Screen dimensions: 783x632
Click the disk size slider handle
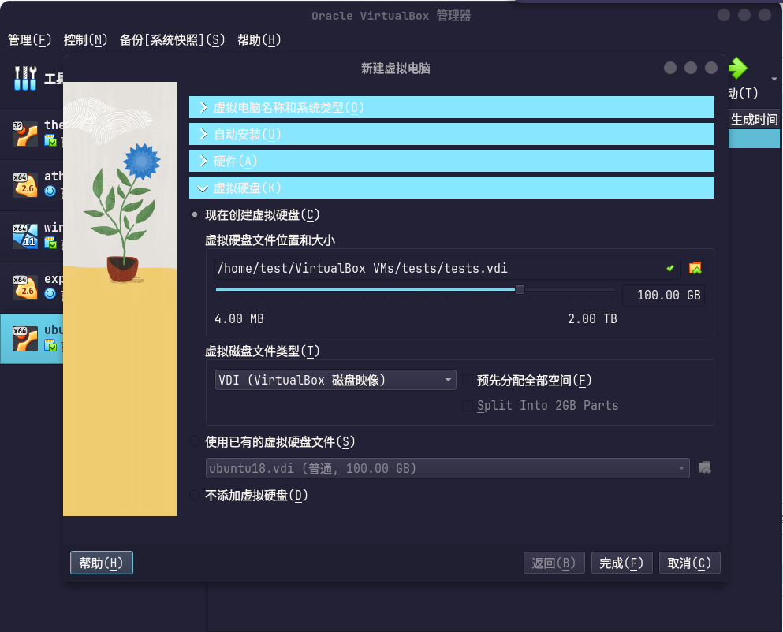click(x=520, y=289)
